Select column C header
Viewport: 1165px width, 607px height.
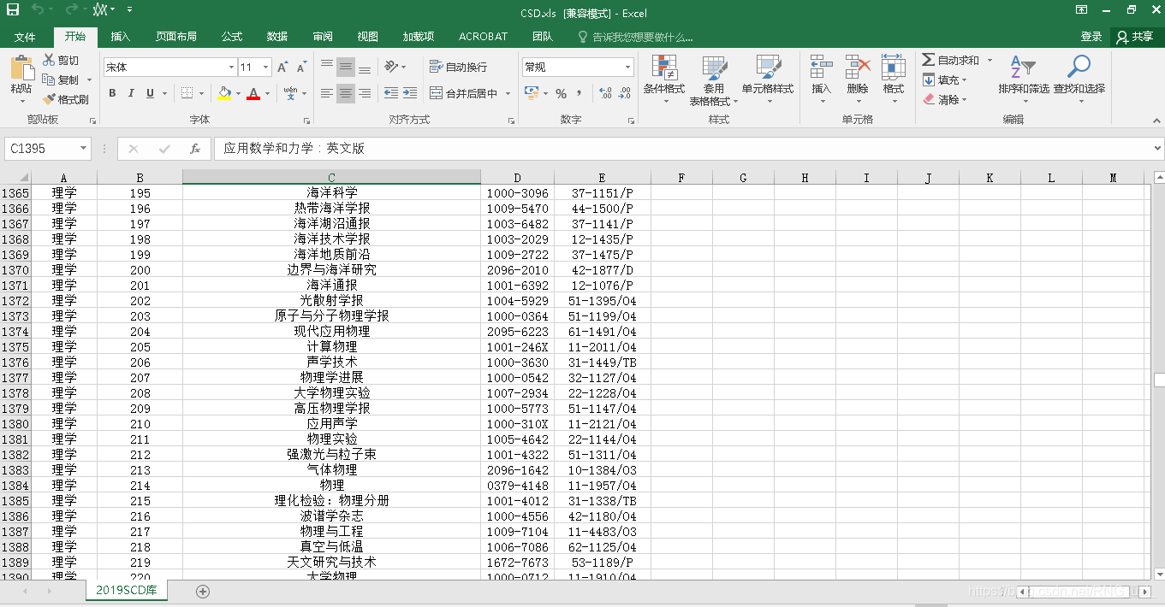pyautogui.click(x=331, y=178)
